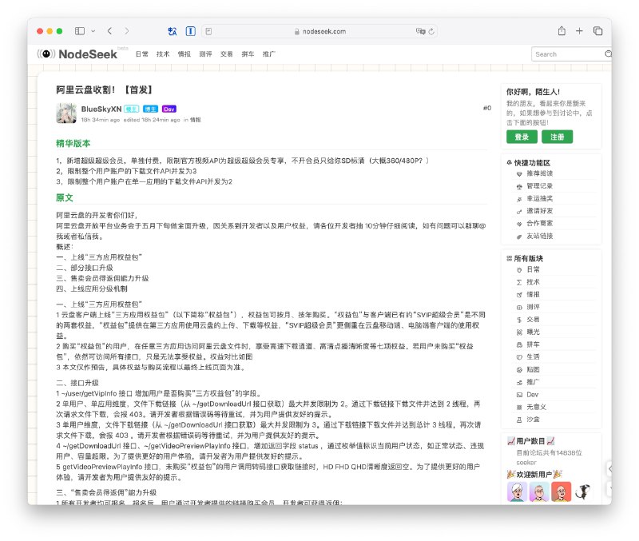
Task: Open the 测评 board in sidebar
Action: (x=533, y=307)
